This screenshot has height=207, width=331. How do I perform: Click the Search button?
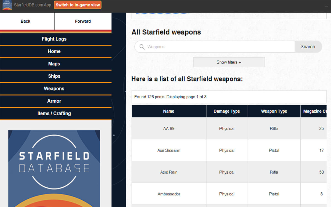[x=308, y=47]
